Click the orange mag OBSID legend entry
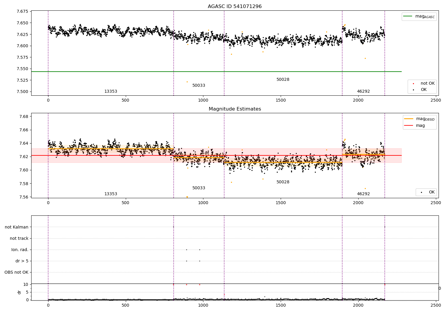 (420, 119)
